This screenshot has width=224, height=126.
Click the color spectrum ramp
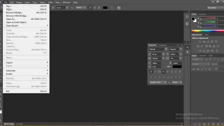(x=208, y=31)
